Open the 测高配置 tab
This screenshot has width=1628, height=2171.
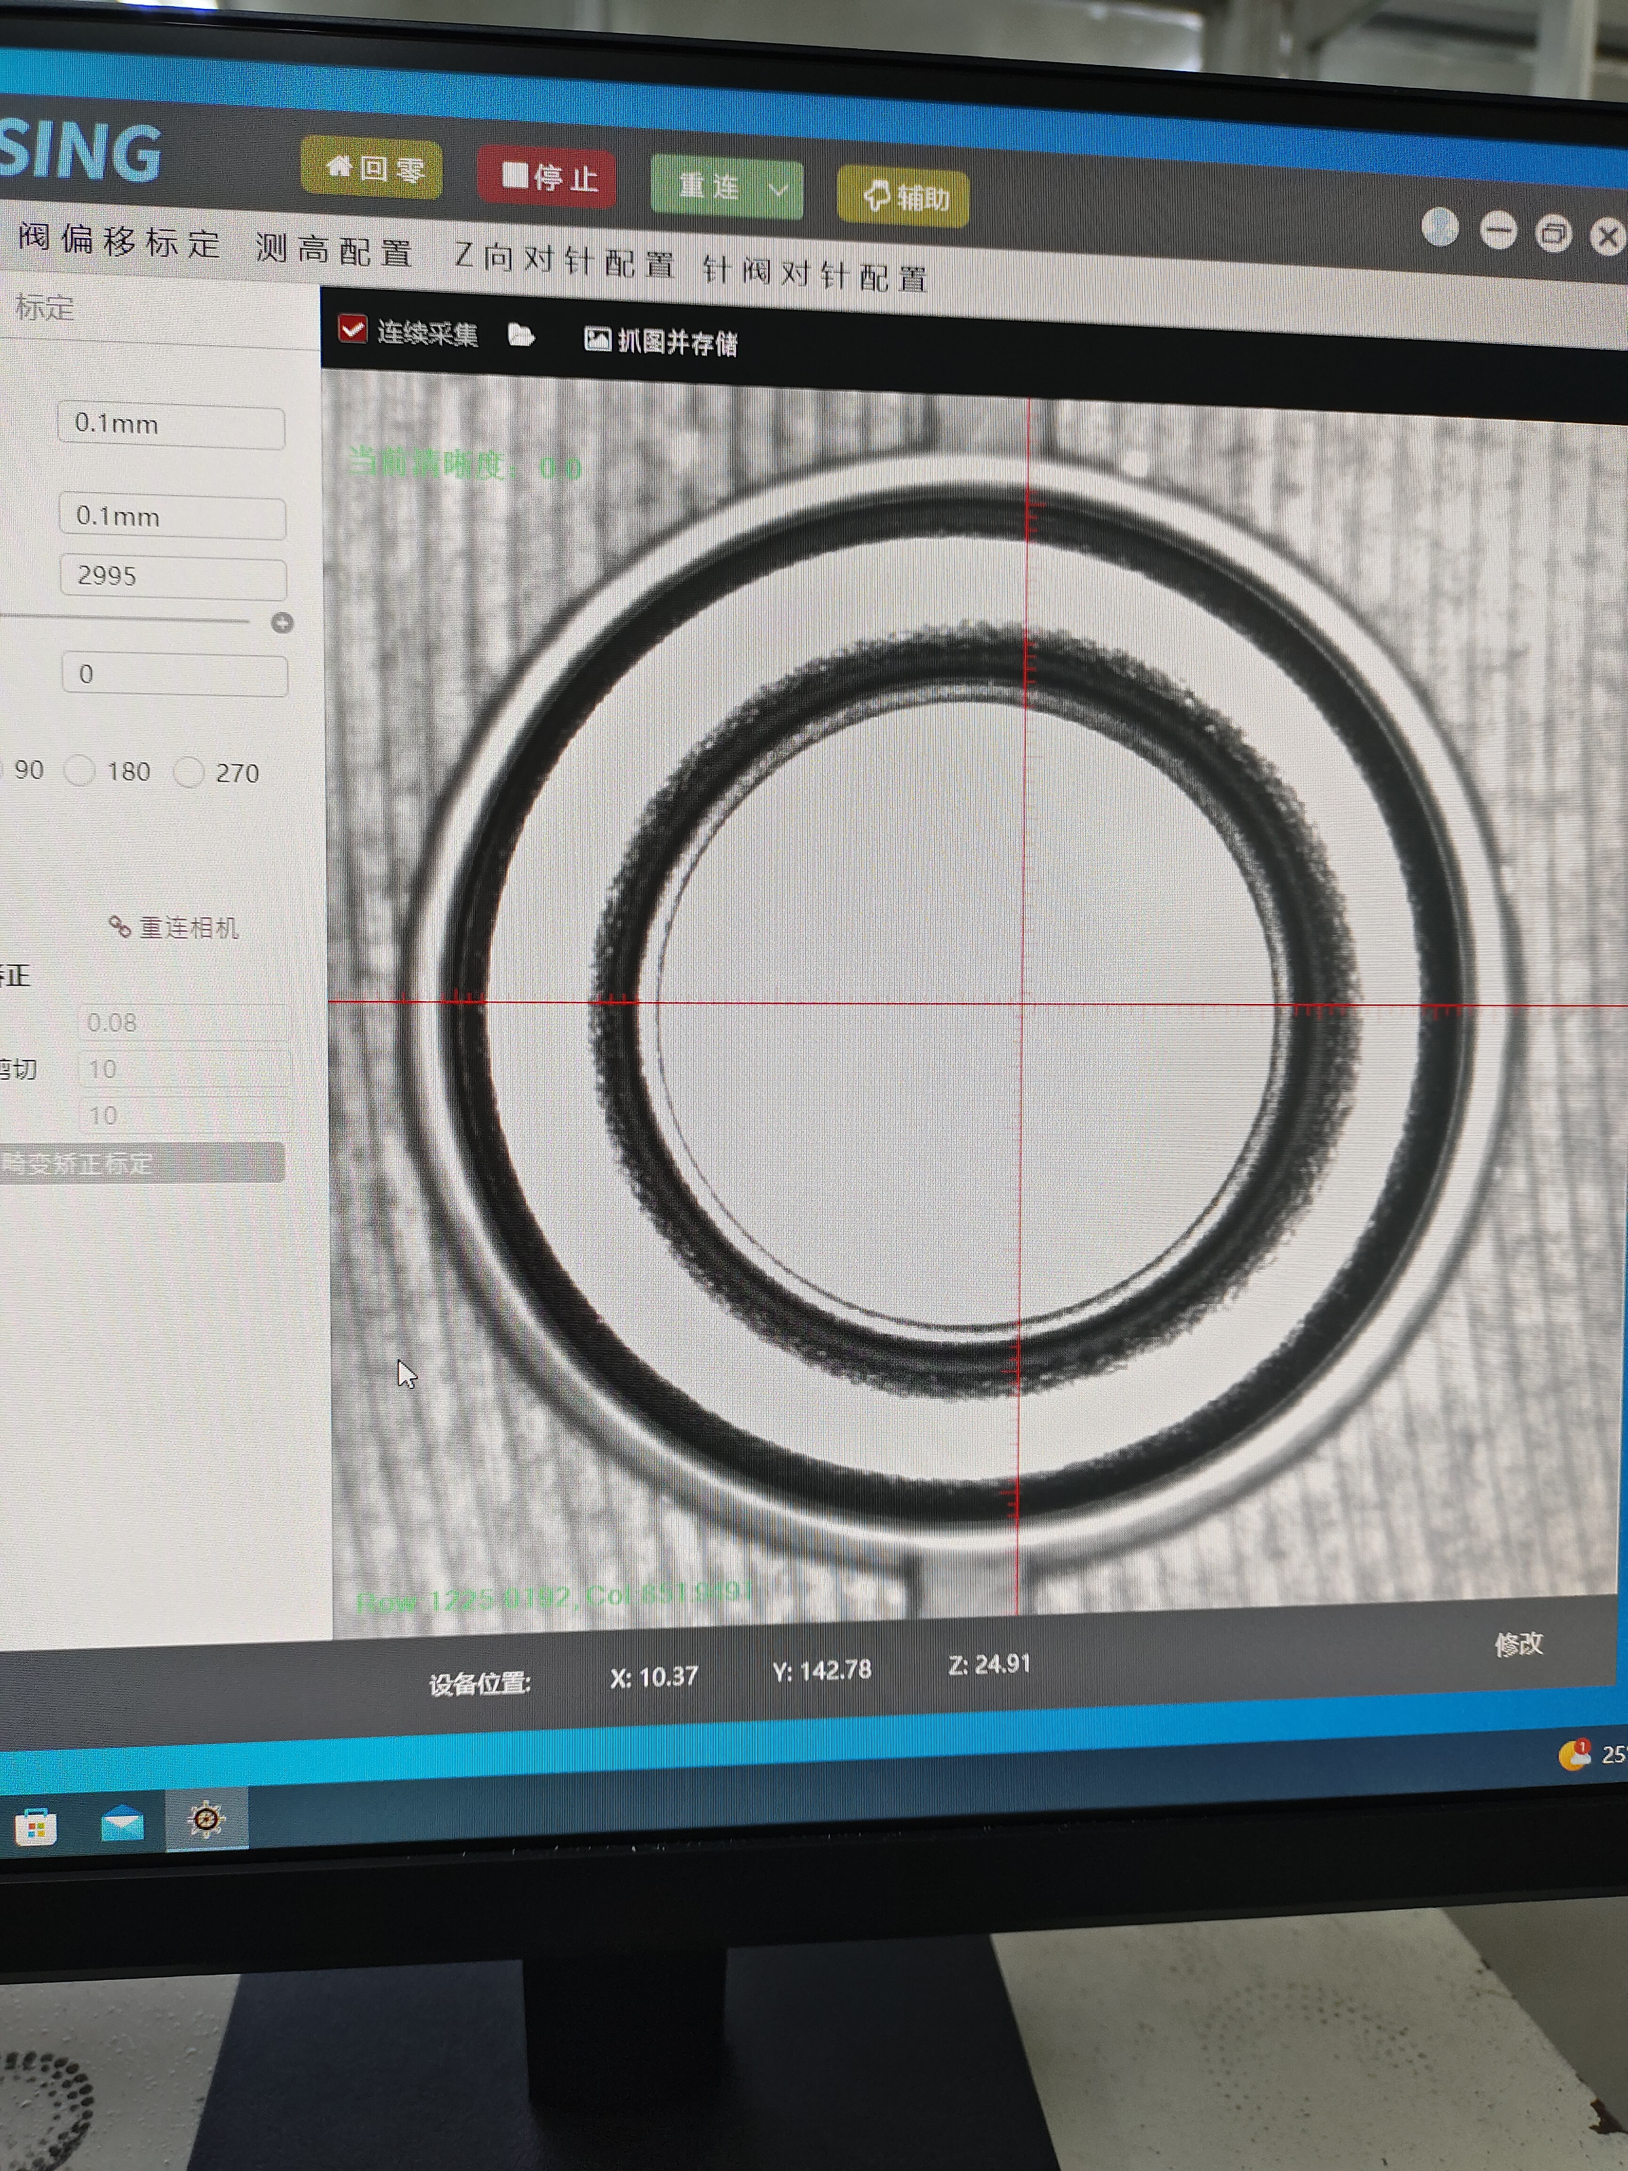334,250
